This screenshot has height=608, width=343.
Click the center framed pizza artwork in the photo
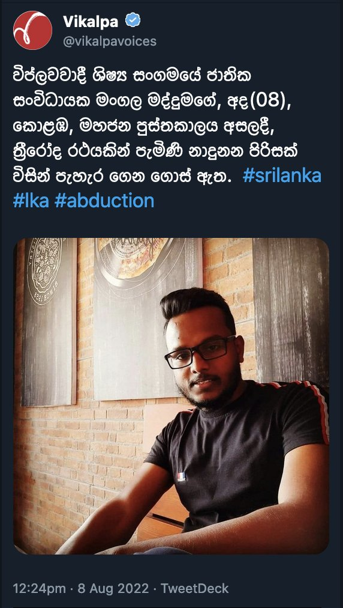tap(148, 318)
